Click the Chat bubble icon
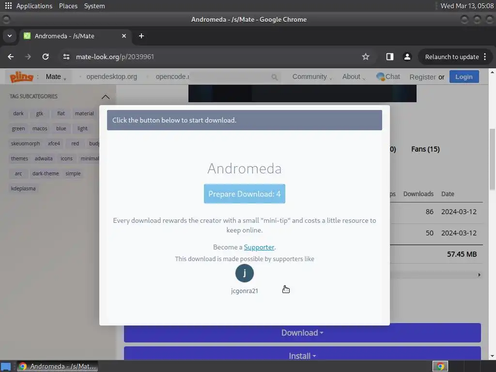The image size is (496, 372). [380, 77]
